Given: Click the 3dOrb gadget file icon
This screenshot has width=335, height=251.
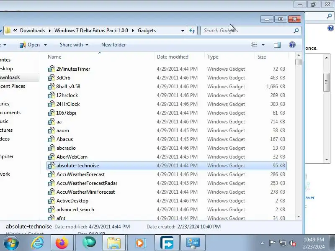Looking at the screenshot, I should click(51, 77).
